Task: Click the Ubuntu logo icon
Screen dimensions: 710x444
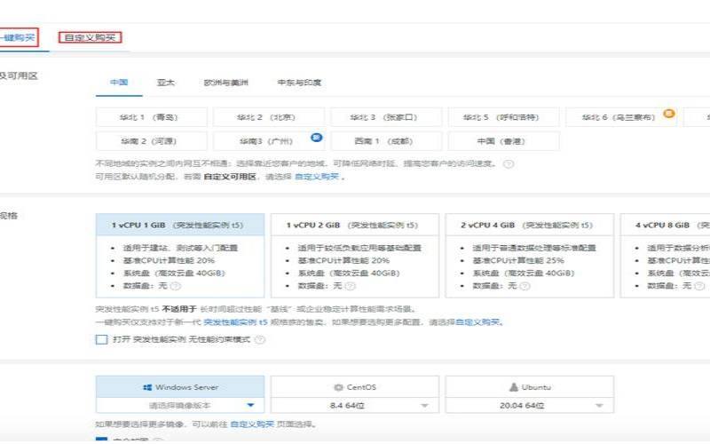Action: [x=514, y=387]
